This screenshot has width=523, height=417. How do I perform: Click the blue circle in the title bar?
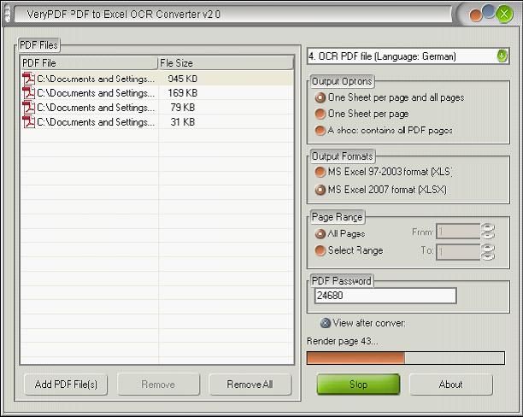(489, 10)
